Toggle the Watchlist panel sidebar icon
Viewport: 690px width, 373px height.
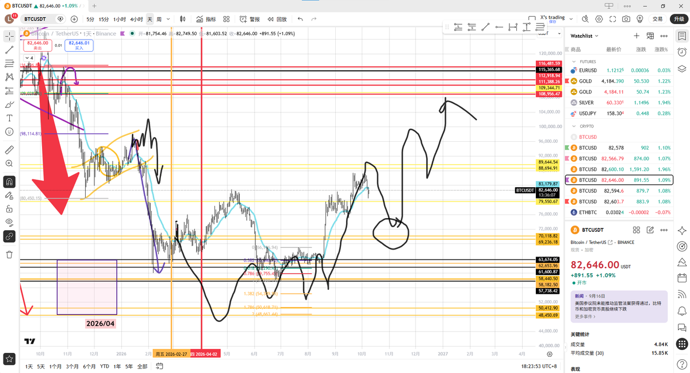(682, 36)
